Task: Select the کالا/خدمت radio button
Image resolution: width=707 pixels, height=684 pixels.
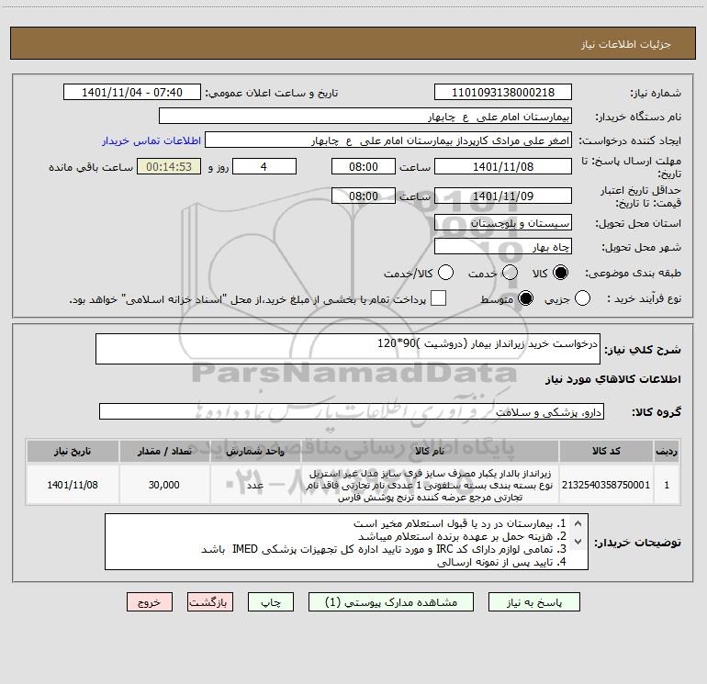Action: point(445,273)
